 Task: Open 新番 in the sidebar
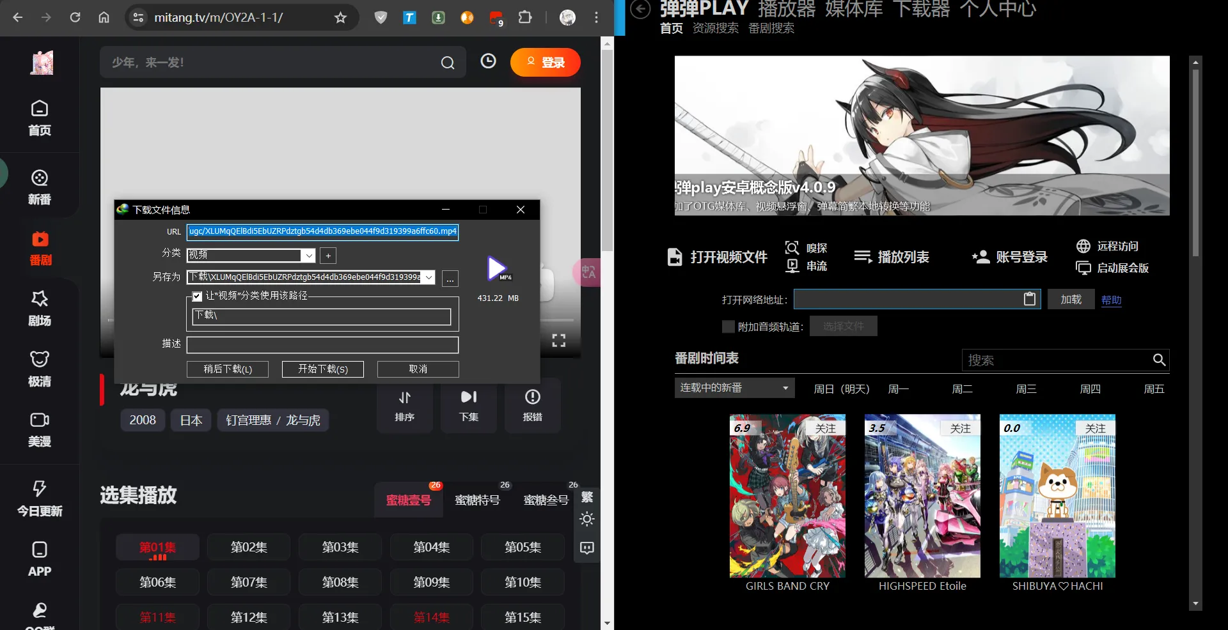pos(40,187)
